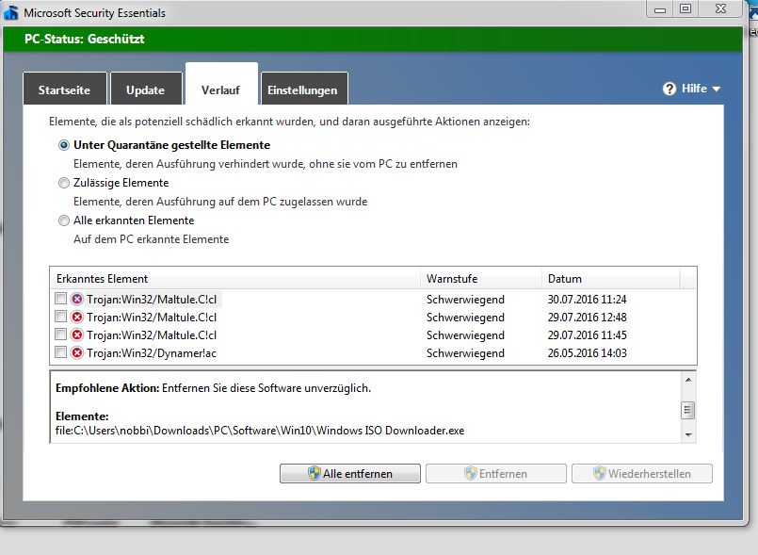
Task: Select 'Unter Quarantäne gestellte Elemente' radio button
Action: tap(64, 145)
